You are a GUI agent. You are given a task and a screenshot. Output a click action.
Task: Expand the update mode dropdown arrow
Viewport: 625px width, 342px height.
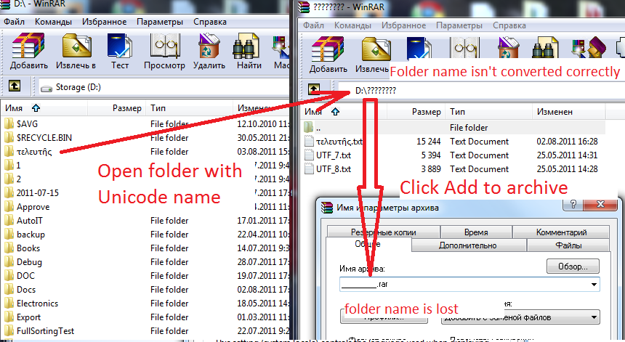(594, 317)
